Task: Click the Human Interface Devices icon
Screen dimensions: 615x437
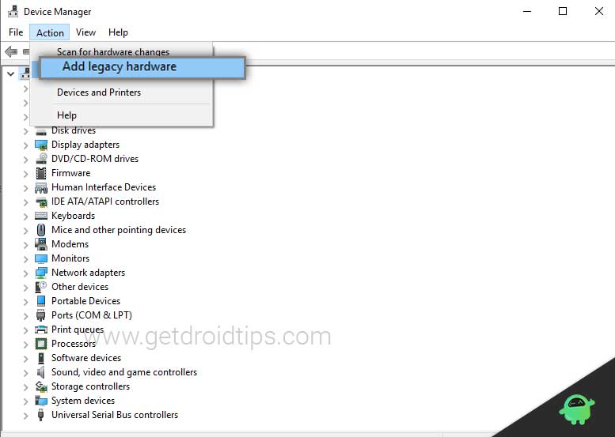Action: tap(41, 187)
